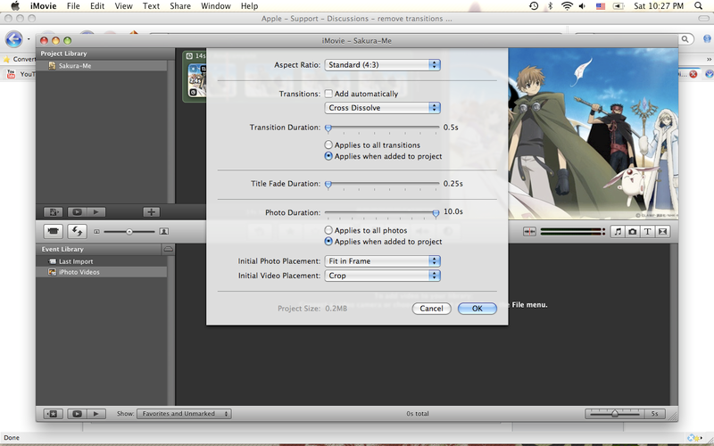Adjust frames per thumbnail slider at bottom
The width and height of the screenshot is (714, 446).
(615, 414)
